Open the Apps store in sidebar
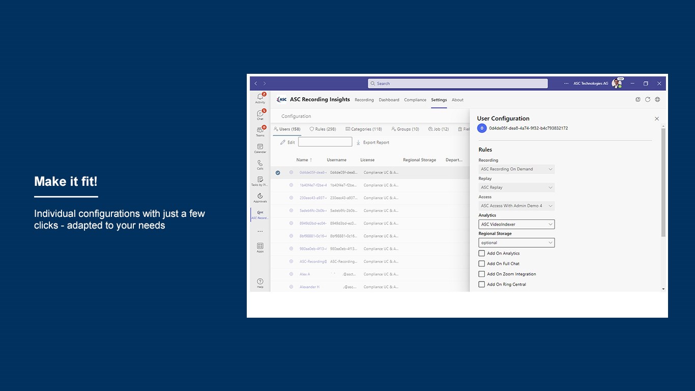Image resolution: width=695 pixels, height=391 pixels. pyautogui.click(x=260, y=247)
